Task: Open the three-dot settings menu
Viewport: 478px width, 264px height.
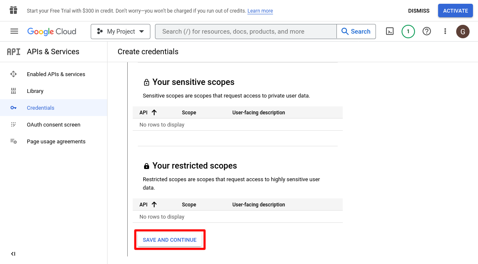Action: click(x=445, y=32)
